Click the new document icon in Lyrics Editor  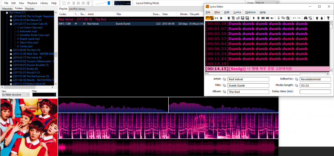pyautogui.click(x=233, y=18)
